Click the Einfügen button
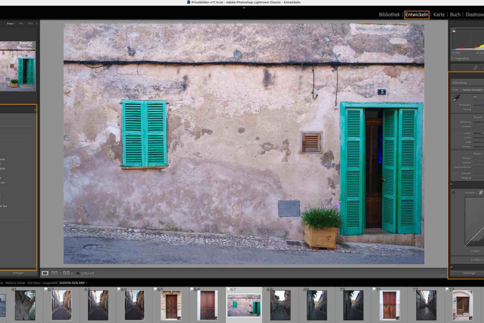Image resolution: width=484 pixels, height=323 pixels. (x=18, y=273)
